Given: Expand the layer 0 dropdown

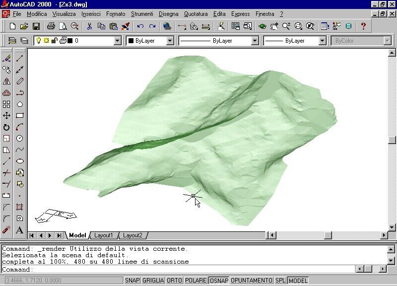Looking at the screenshot, I should 117,41.
